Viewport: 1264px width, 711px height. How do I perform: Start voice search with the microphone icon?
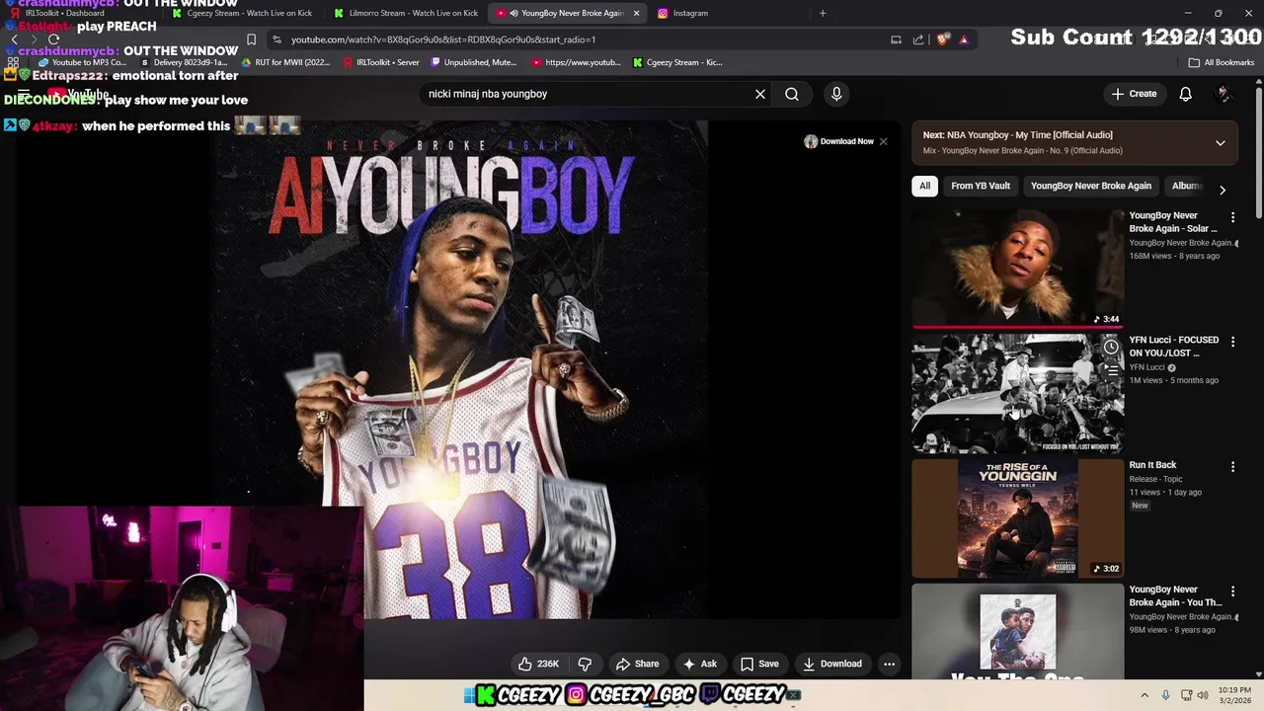836,94
